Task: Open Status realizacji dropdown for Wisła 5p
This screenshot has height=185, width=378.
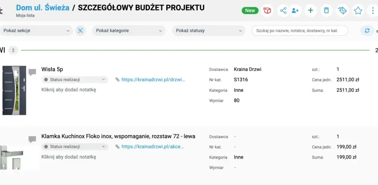Action: pos(75,80)
